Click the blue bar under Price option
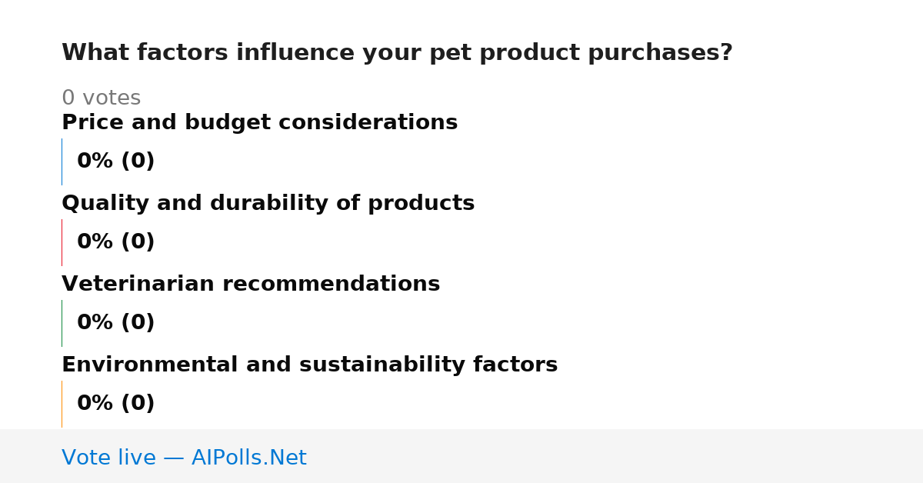The image size is (923, 483). [62, 162]
